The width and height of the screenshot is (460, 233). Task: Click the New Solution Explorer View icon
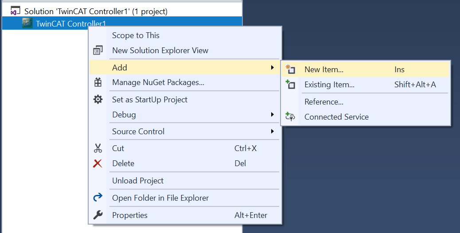[x=98, y=50]
